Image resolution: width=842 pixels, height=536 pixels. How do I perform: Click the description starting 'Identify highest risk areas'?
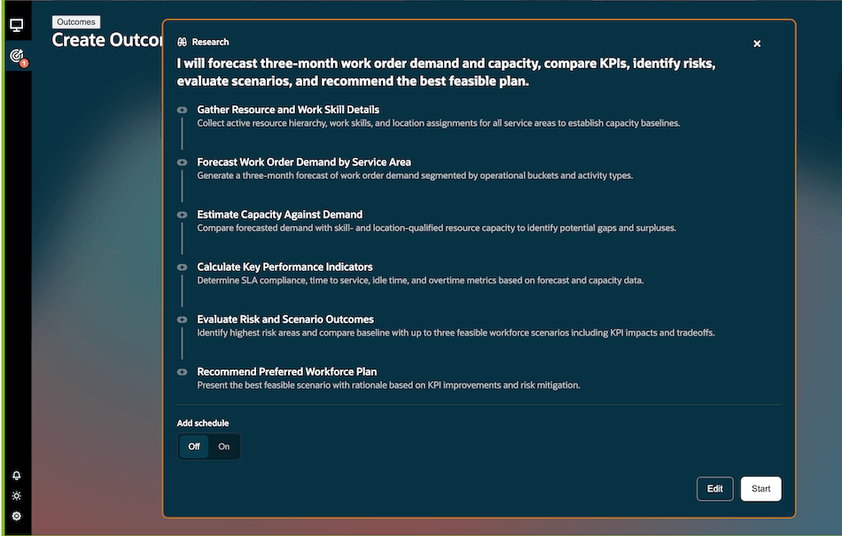[456, 332]
